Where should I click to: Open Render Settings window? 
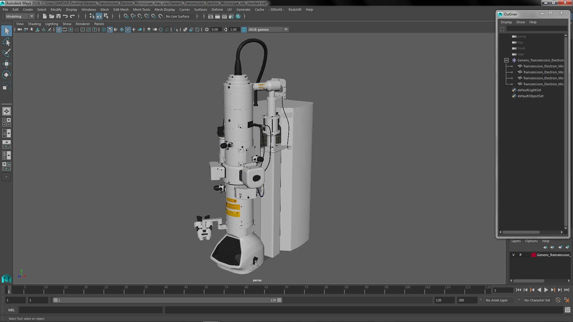(231, 16)
